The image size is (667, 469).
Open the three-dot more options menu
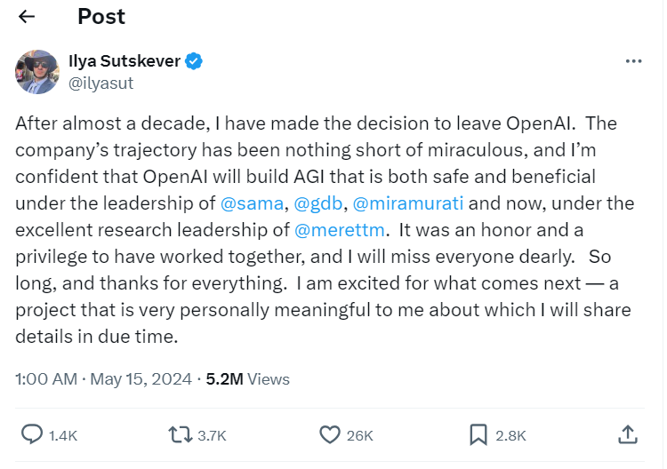click(x=633, y=62)
